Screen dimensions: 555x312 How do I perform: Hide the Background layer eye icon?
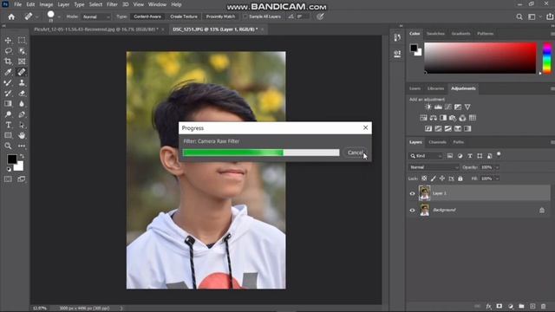(x=413, y=210)
